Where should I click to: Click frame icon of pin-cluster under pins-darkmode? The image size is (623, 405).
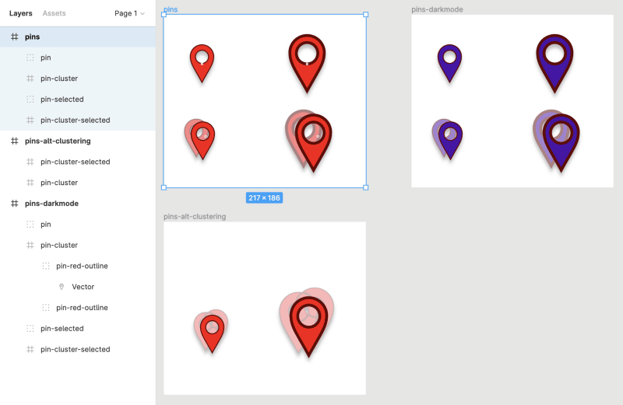[x=30, y=245]
